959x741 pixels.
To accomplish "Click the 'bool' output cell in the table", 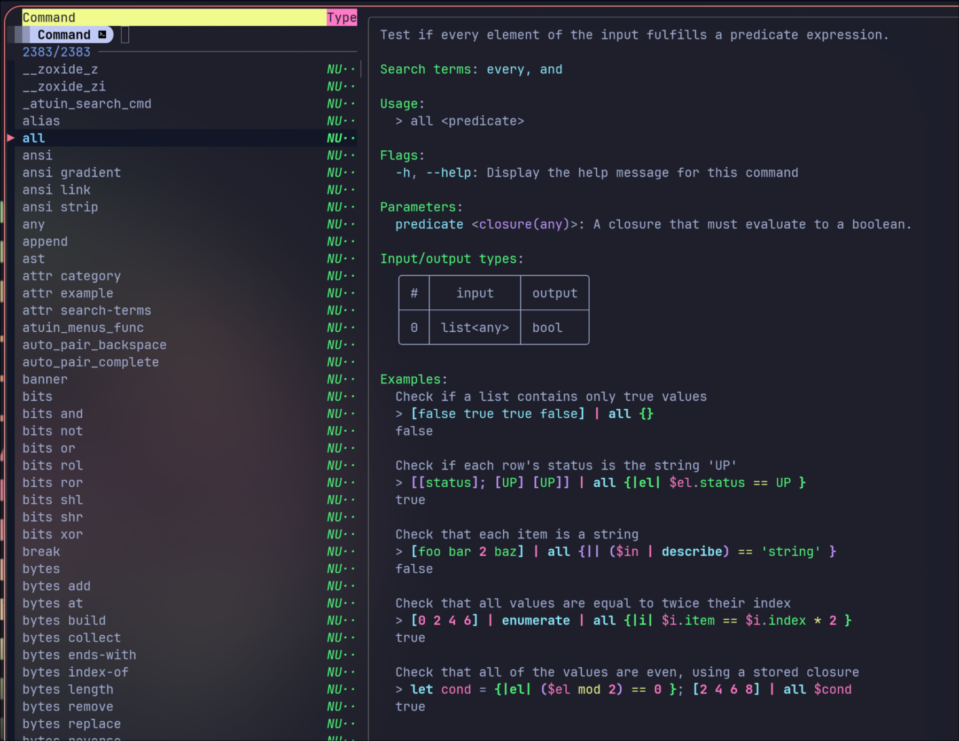I will [x=547, y=327].
